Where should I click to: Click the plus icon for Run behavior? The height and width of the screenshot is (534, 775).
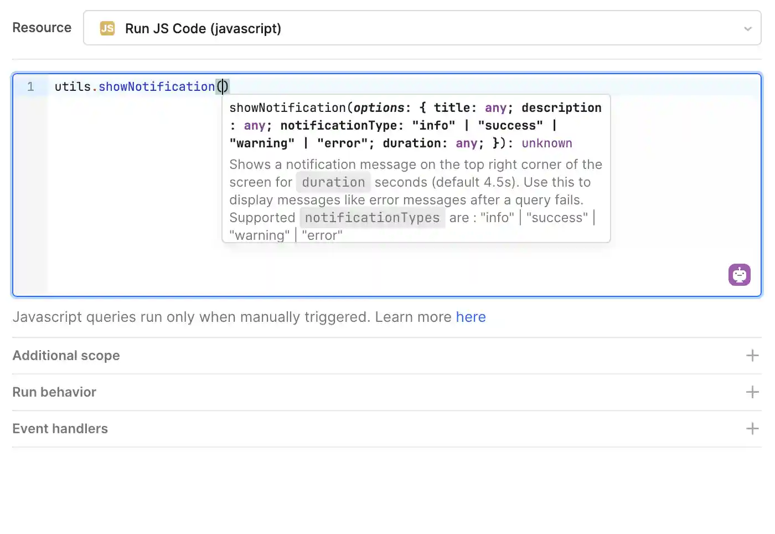[752, 392]
